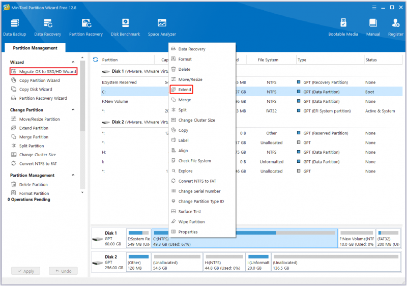Select the 136.5 GB Unallocated block in Disk 2
The image size is (407, 286).
click(336, 262)
